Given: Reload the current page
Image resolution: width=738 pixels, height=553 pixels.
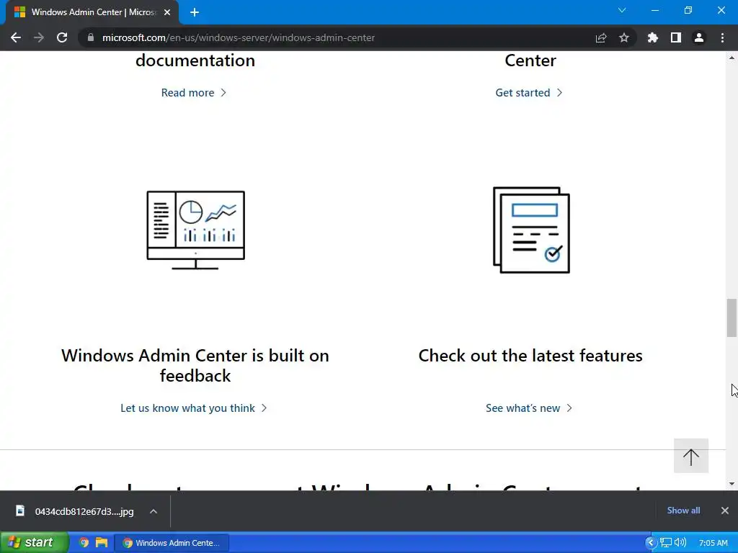Looking at the screenshot, I should pos(62,37).
